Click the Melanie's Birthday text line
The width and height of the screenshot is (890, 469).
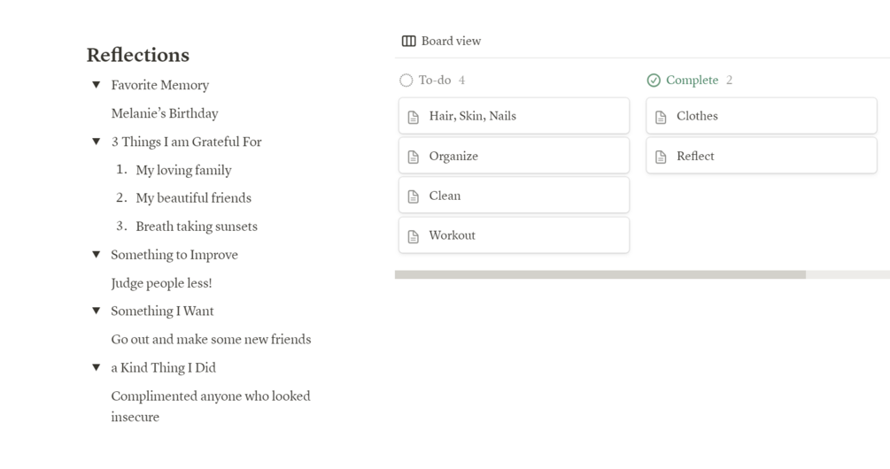[165, 113]
